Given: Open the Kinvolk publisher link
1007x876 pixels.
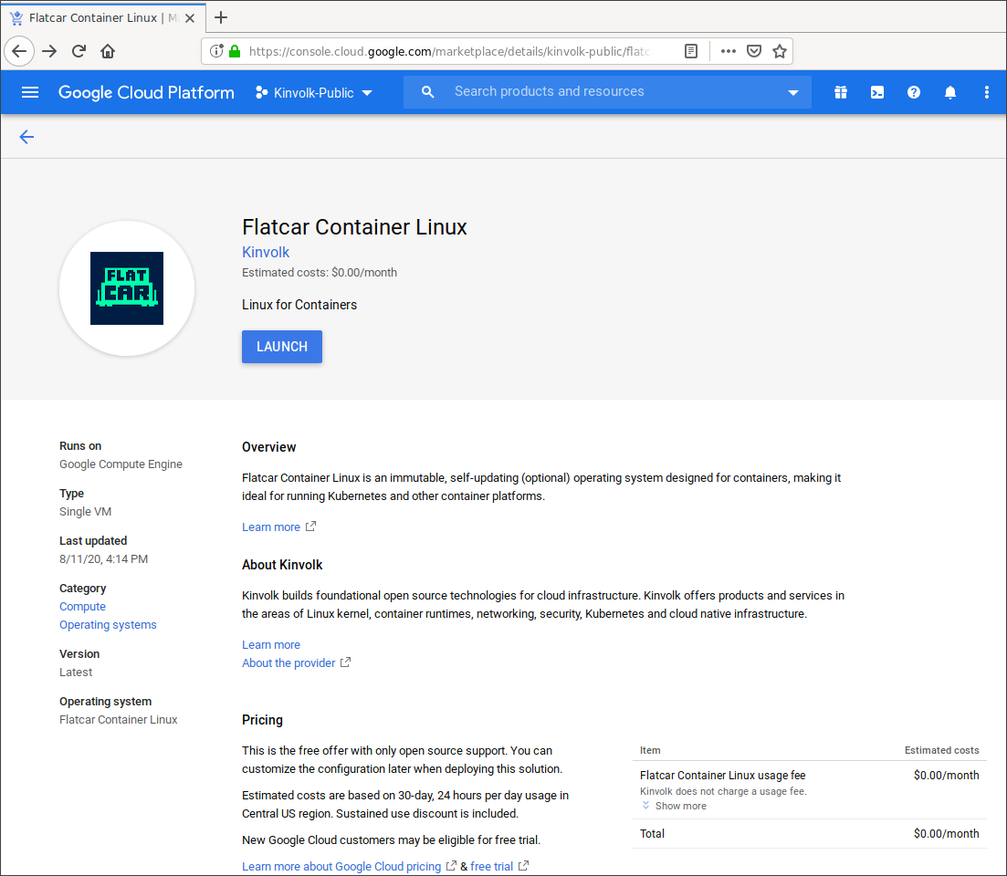Looking at the screenshot, I should (x=265, y=252).
